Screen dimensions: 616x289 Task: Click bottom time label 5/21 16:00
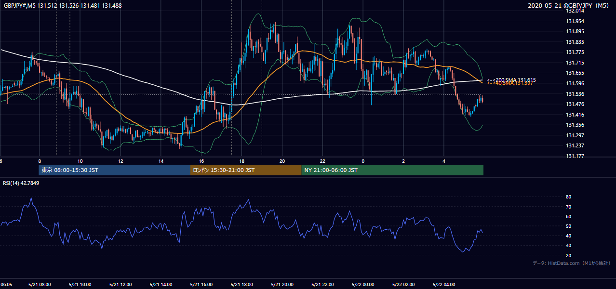201,284
